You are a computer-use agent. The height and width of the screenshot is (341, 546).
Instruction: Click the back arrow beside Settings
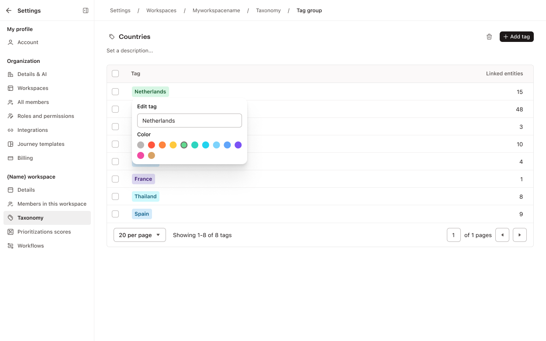[9, 10]
